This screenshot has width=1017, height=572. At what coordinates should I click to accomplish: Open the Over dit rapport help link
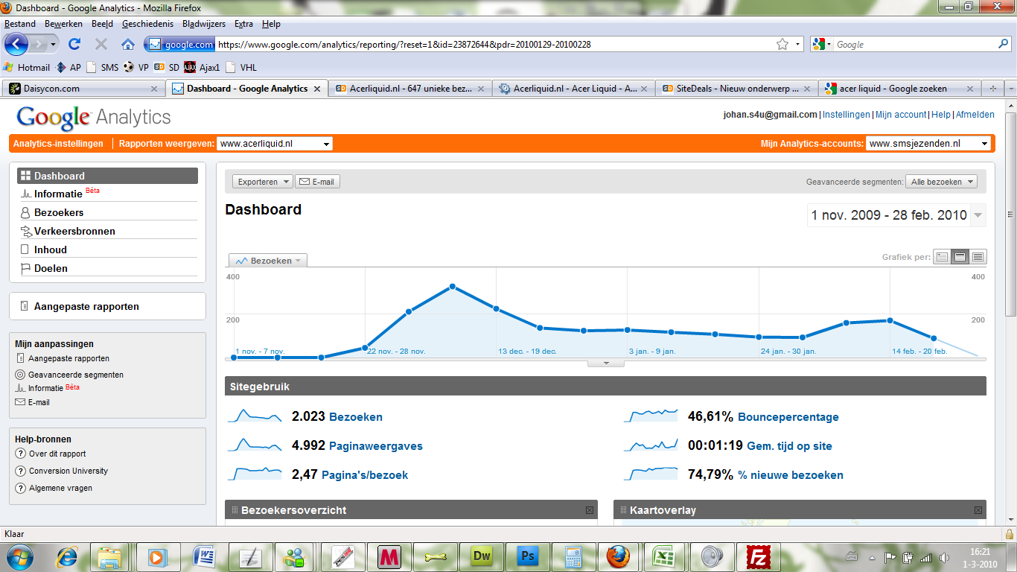(57, 454)
